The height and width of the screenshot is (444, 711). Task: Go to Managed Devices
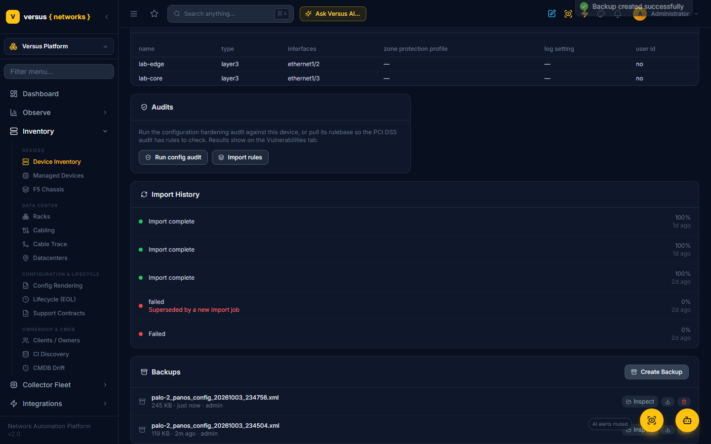point(58,176)
